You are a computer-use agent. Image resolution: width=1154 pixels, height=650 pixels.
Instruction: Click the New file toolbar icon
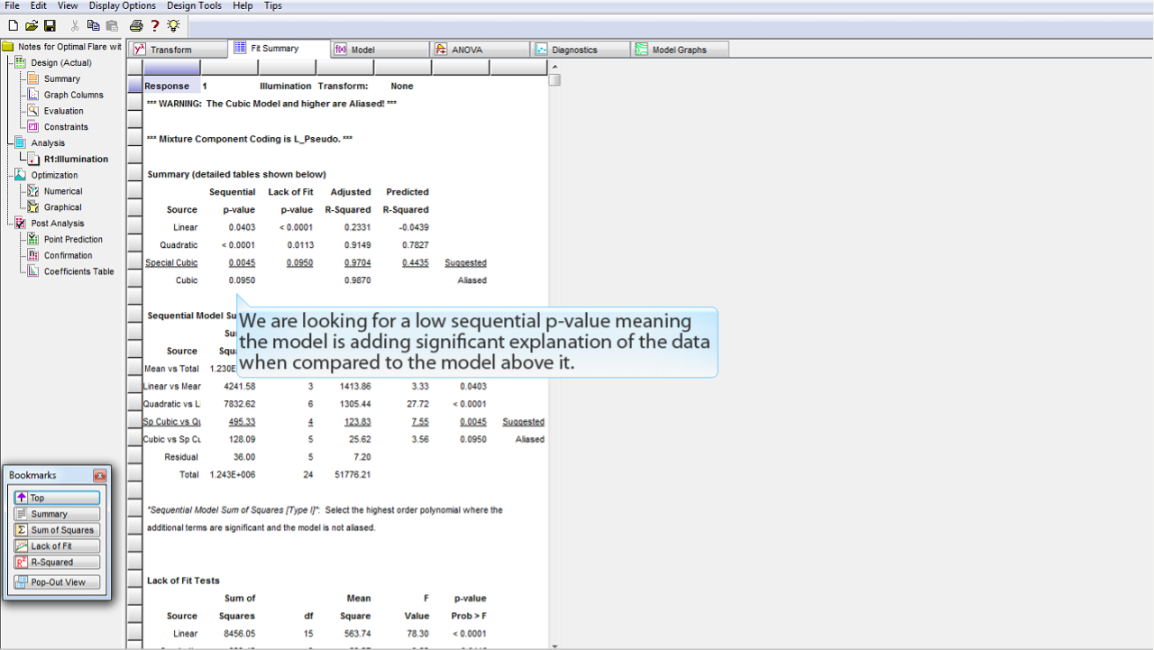[13, 25]
